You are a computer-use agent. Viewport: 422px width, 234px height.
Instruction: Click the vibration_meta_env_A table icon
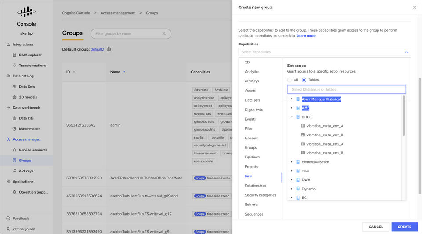302,126
